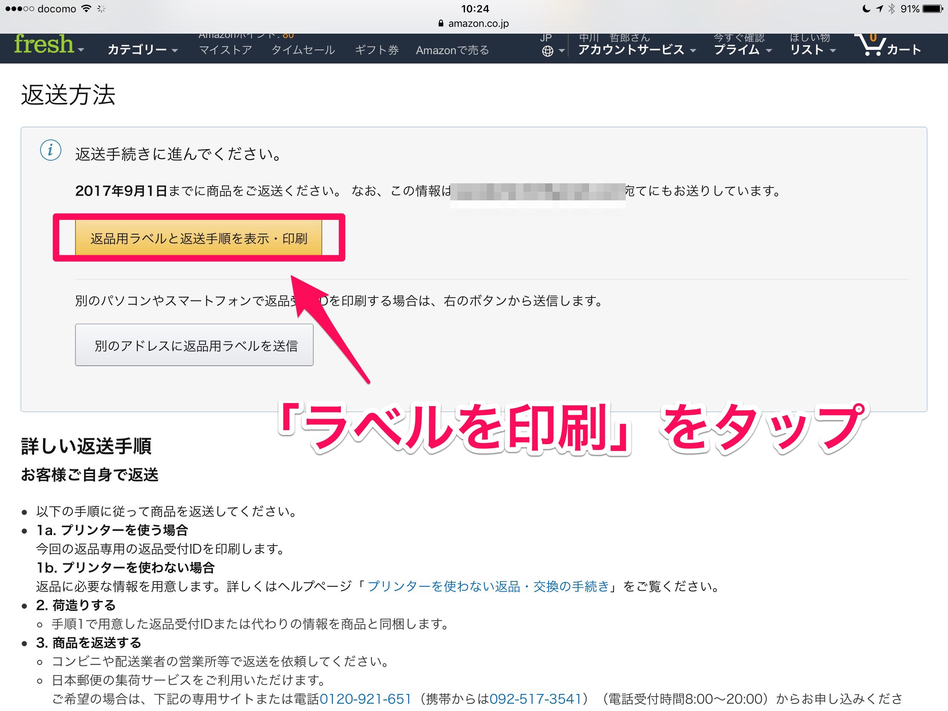Viewport: 948px width, 711px height.
Task: Tap the lock icon beside amazon.co.jp
Action: [441, 23]
